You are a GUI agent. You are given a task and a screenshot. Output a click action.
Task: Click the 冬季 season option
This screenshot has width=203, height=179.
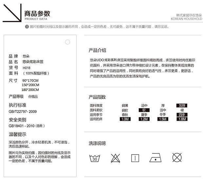pos(163,114)
